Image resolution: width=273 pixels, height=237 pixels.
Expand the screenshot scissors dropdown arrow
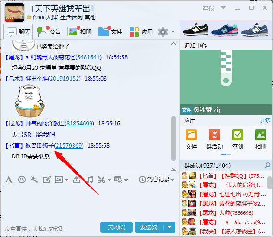click(110, 180)
